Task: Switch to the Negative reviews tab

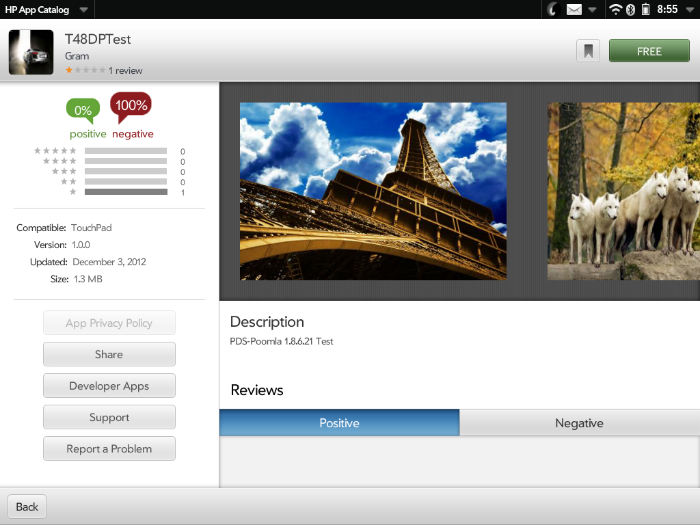Action: pyautogui.click(x=579, y=422)
